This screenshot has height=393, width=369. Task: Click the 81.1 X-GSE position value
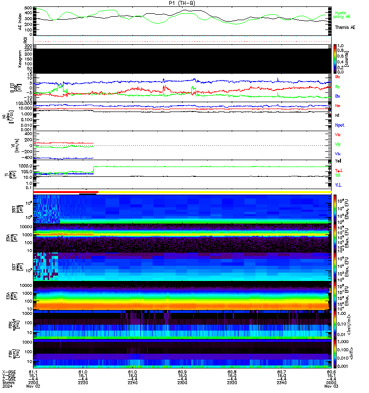(x=33, y=372)
